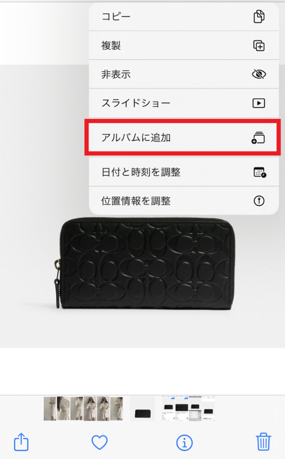The image size is (285, 459).
Task: Click the copy documents icon
Action: (x=259, y=17)
